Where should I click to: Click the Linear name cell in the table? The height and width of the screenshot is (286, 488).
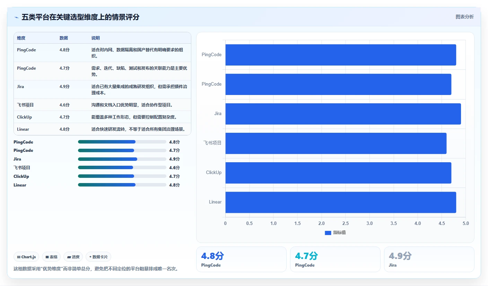click(23, 129)
